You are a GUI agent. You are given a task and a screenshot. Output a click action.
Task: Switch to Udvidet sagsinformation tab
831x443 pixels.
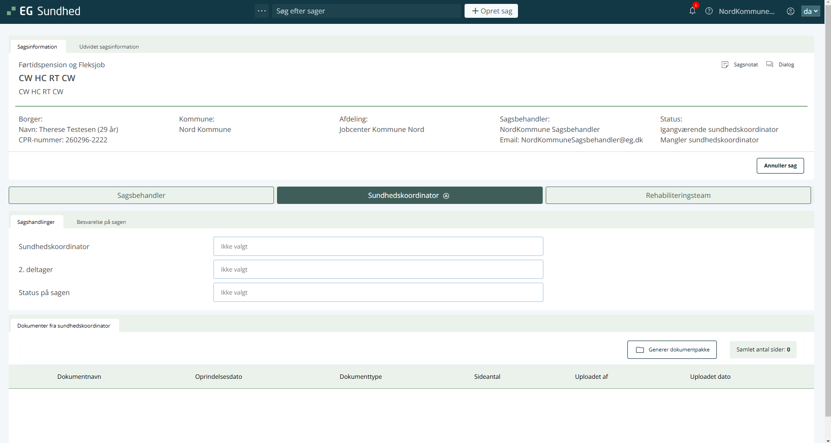coord(109,47)
